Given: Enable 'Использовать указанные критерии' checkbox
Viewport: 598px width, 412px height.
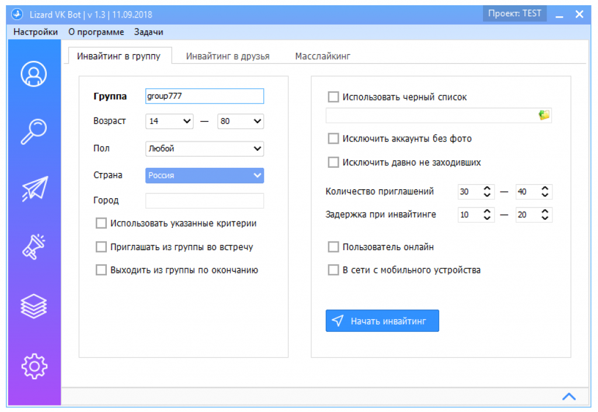Looking at the screenshot, I should click(x=101, y=223).
